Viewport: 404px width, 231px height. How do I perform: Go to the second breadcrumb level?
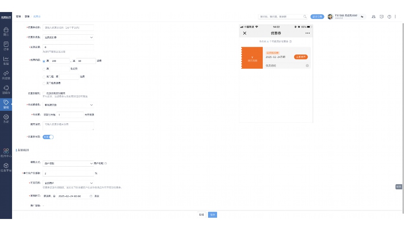pos(27,16)
